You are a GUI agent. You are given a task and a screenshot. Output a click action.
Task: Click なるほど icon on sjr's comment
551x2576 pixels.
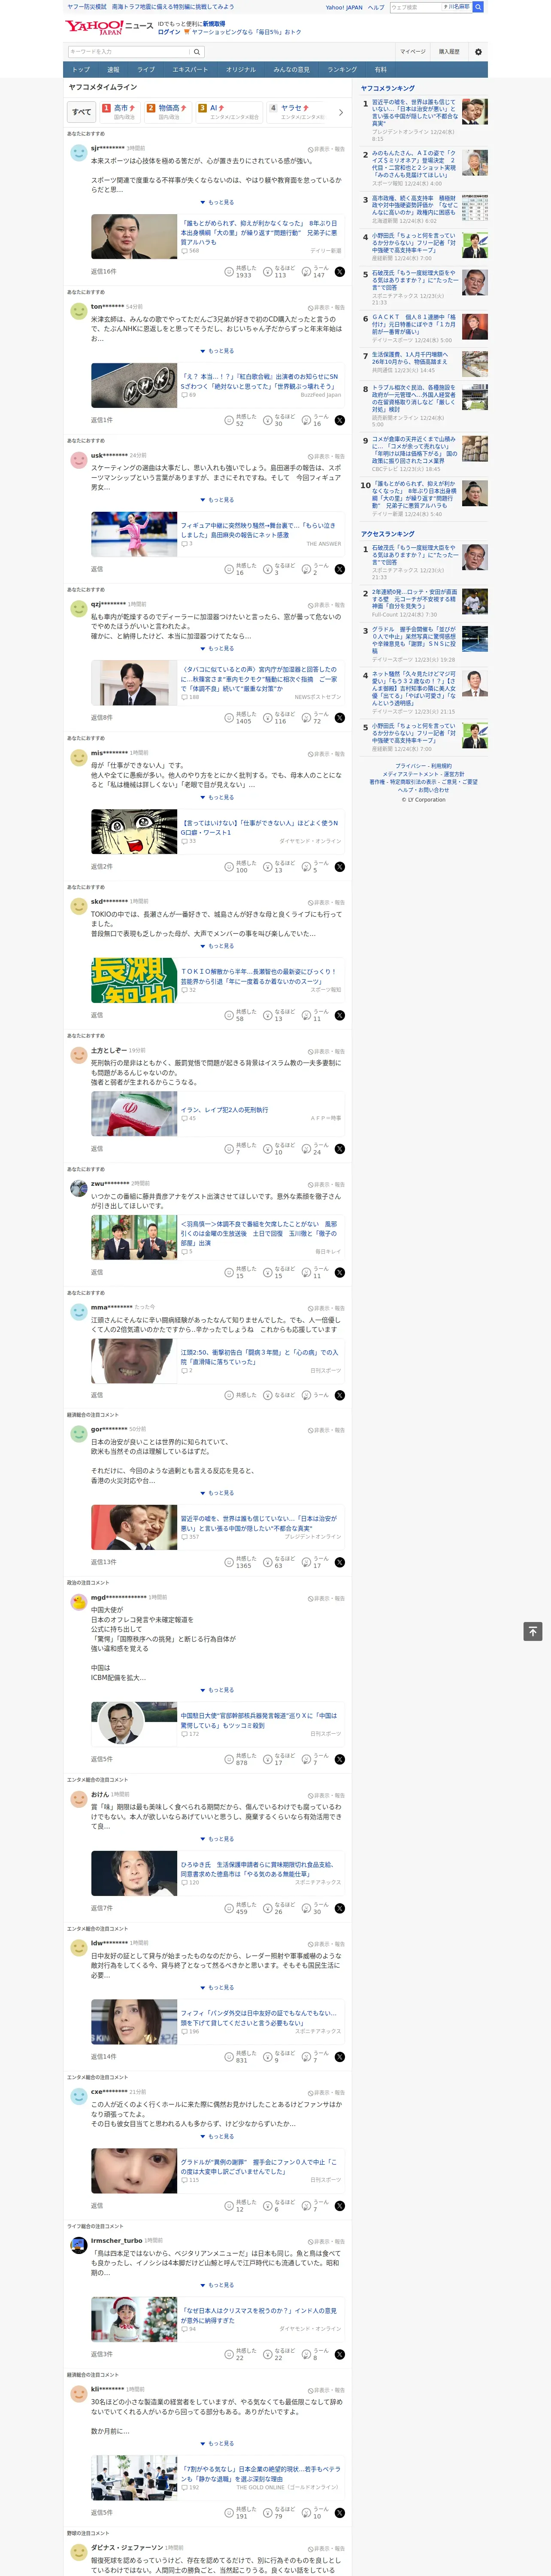268,272
